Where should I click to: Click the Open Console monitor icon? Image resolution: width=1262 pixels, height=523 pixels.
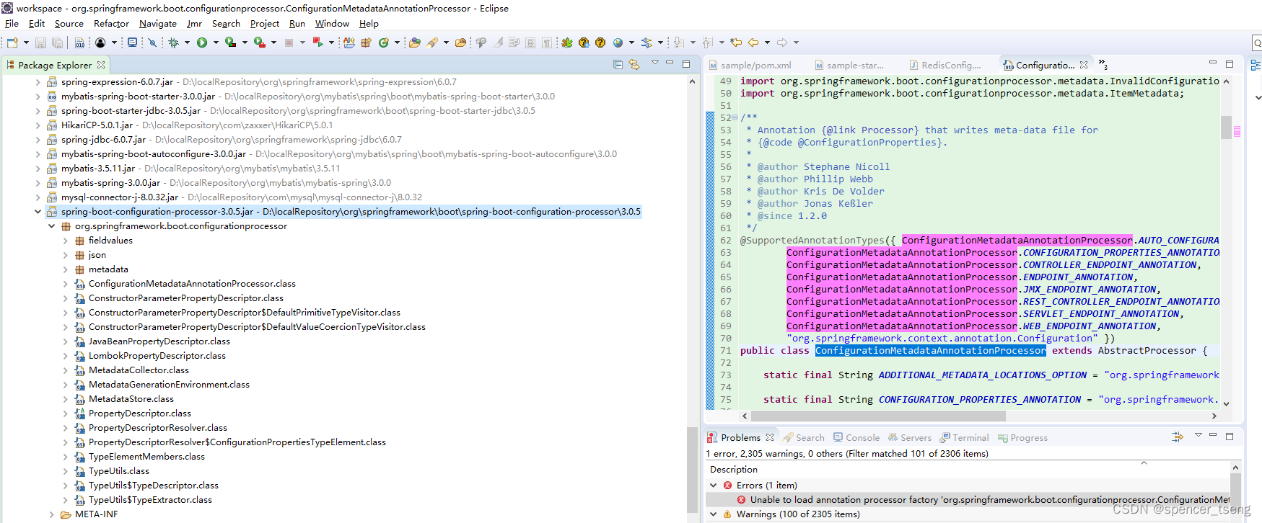tap(132, 43)
